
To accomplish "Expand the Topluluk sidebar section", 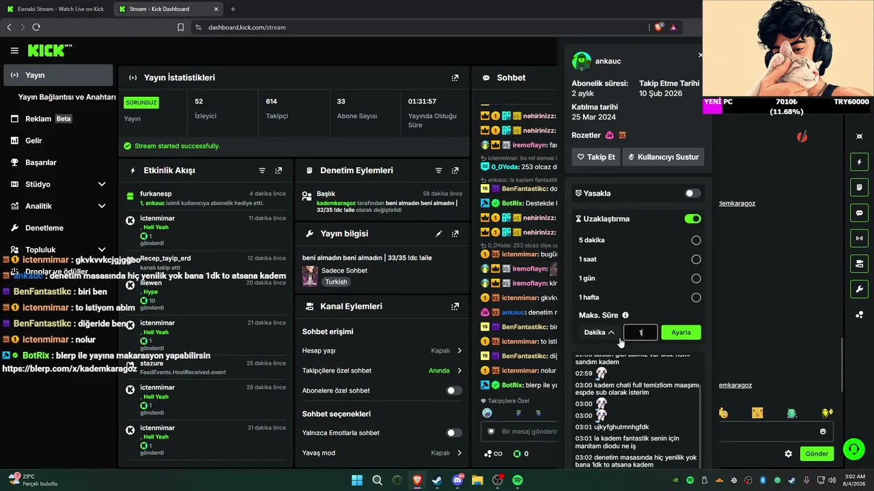I will coord(102,250).
